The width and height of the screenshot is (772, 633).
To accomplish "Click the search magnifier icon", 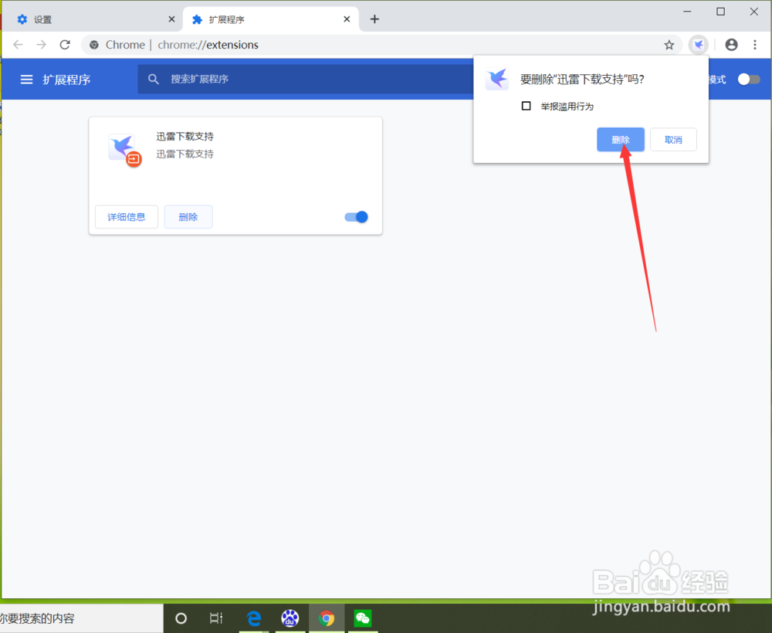I will click(154, 79).
